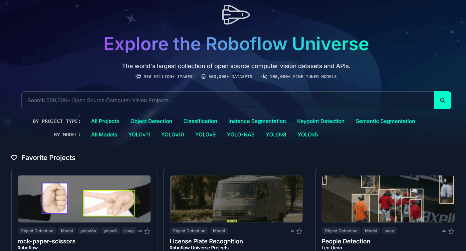Select the YOLOv11 model filter

pos(139,134)
